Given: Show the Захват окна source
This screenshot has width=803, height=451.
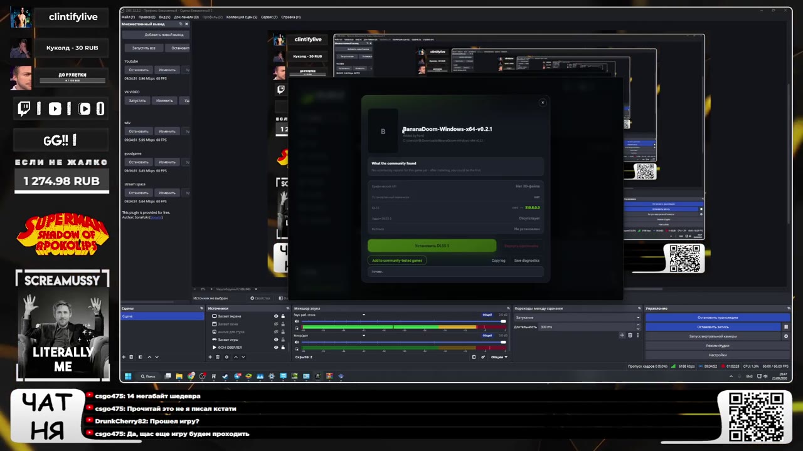Looking at the screenshot, I should pos(276,324).
